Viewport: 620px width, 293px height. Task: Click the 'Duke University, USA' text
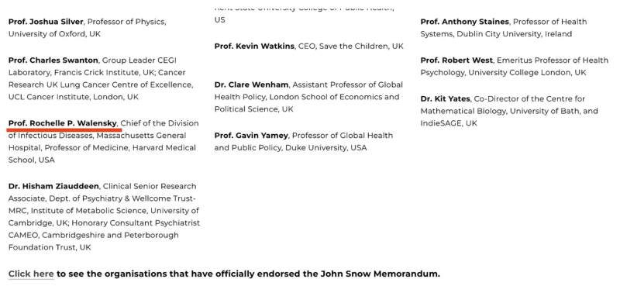click(326, 148)
